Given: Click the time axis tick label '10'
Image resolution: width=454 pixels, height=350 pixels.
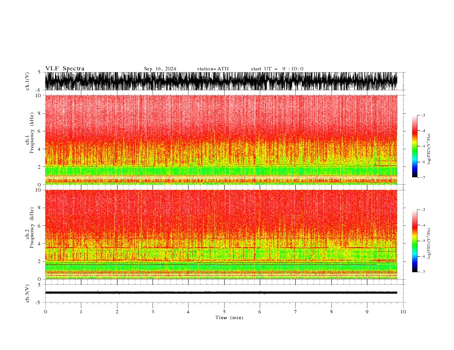Looking at the screenshot, I should (403, 312).
